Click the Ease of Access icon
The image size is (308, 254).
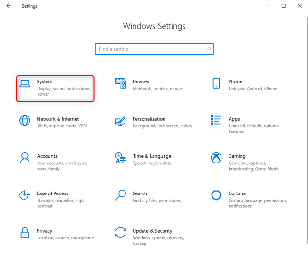(x=25, y=195)
